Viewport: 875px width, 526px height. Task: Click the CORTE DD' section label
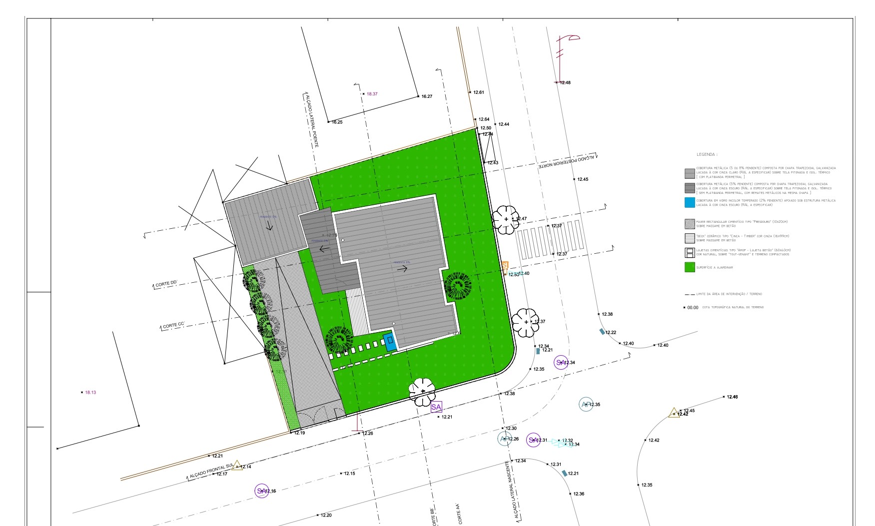pos(167,284)
